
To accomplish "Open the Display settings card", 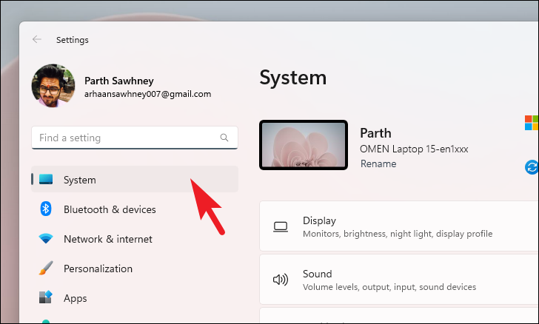I will 399,226.
